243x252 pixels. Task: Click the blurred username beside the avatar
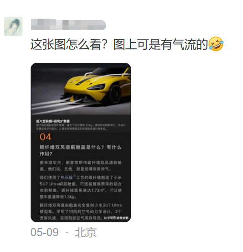(x=68, y=24)
